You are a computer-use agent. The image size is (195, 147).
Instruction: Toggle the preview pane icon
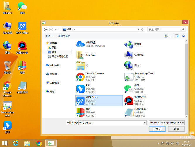pos(177,36)
